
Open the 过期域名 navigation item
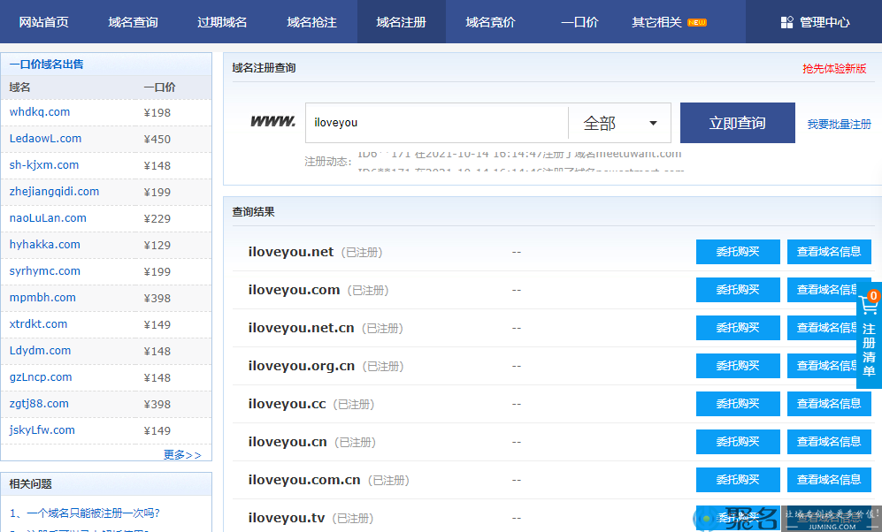pos(222,22)
